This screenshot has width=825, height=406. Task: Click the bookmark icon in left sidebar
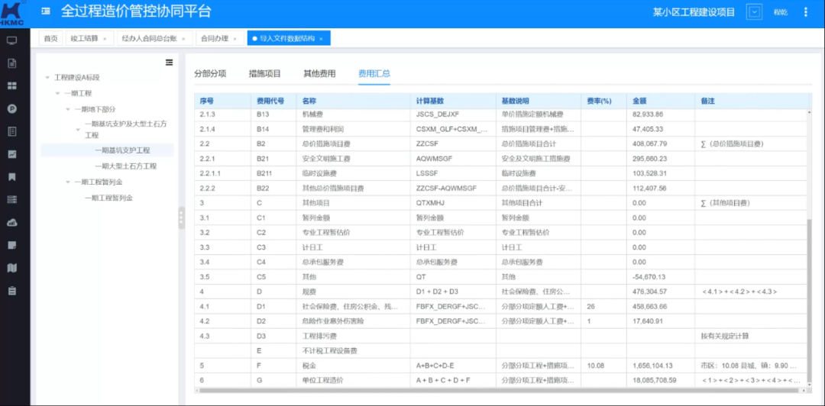12,177
